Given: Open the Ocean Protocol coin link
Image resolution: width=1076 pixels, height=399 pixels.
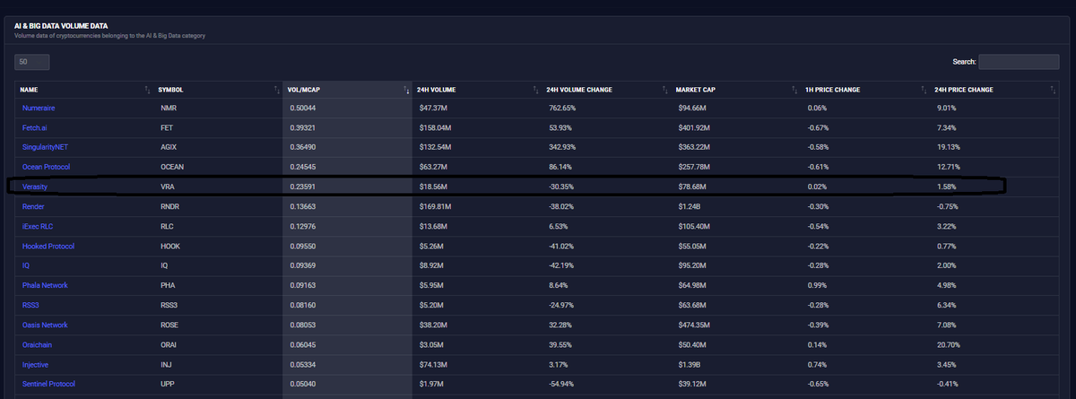Looking at the screenshot, I should point(46,167).
